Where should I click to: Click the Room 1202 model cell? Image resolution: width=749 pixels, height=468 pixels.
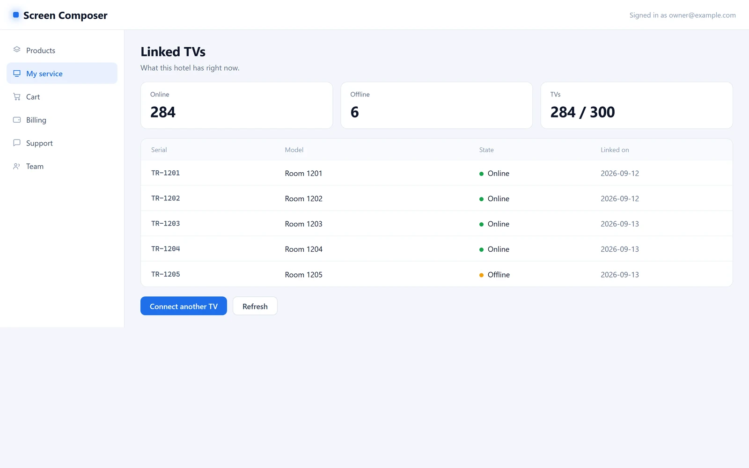click(x=304, y=198)
